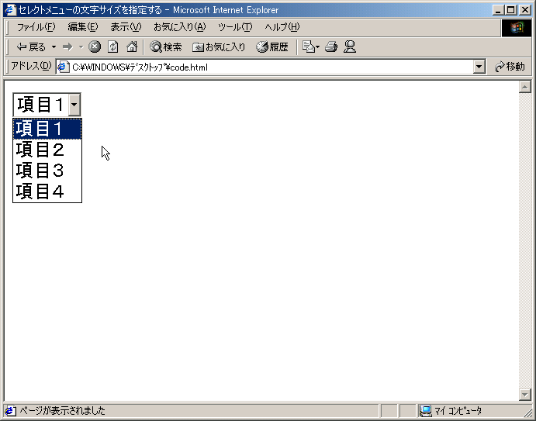Image resolution: width=536 pixels, height=421 pixels.
Task: Click the 移動 (Go) button
Action: tap(510, 67)
